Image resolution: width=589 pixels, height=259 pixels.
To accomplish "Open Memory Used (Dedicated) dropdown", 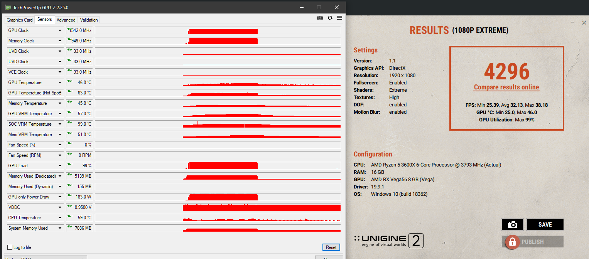I will click(x=60, y=176).
